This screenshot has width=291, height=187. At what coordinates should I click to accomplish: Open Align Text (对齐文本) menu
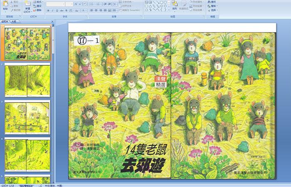tap(126, 6)
